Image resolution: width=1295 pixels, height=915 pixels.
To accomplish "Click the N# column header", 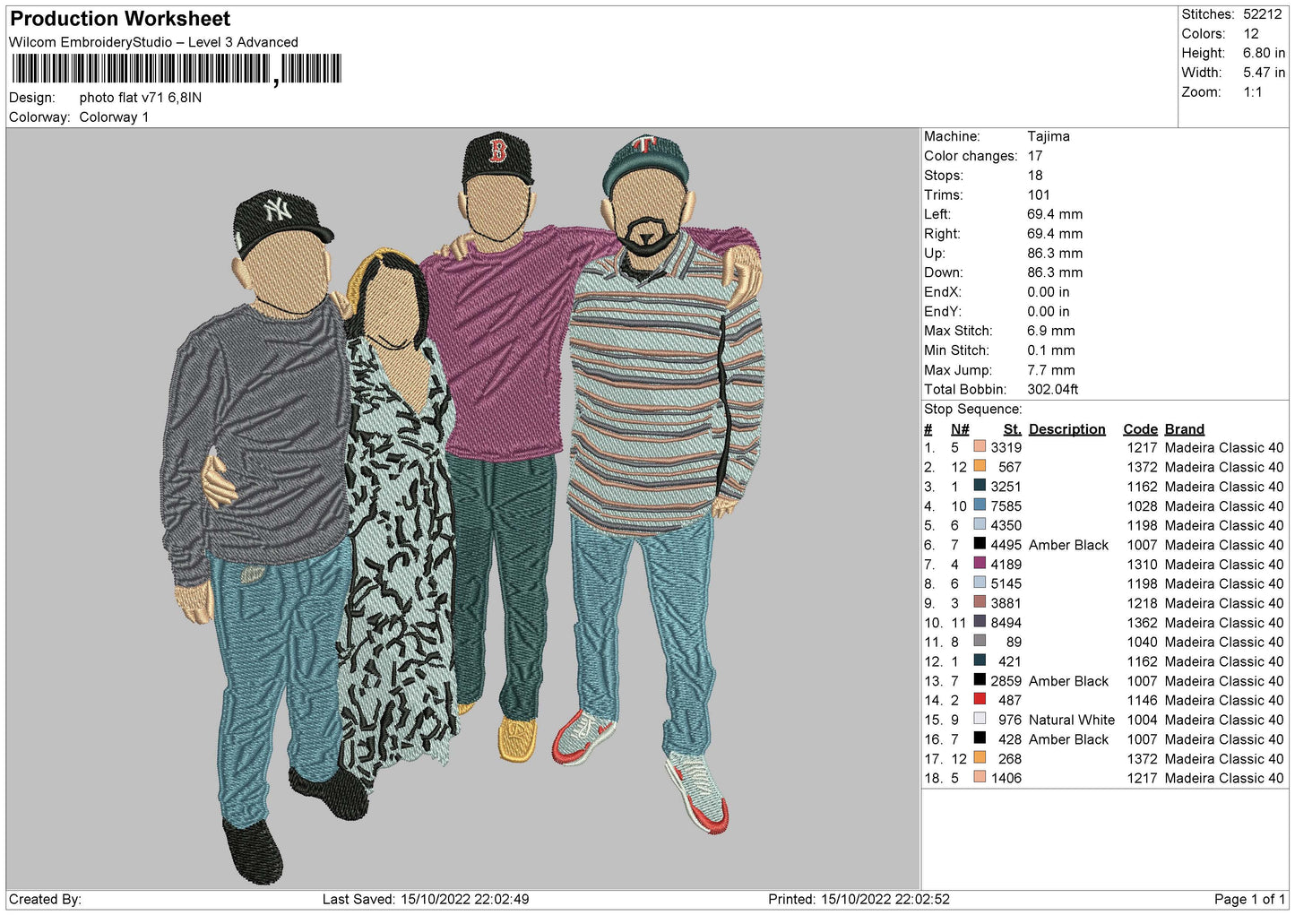I will tap(960, 429).
